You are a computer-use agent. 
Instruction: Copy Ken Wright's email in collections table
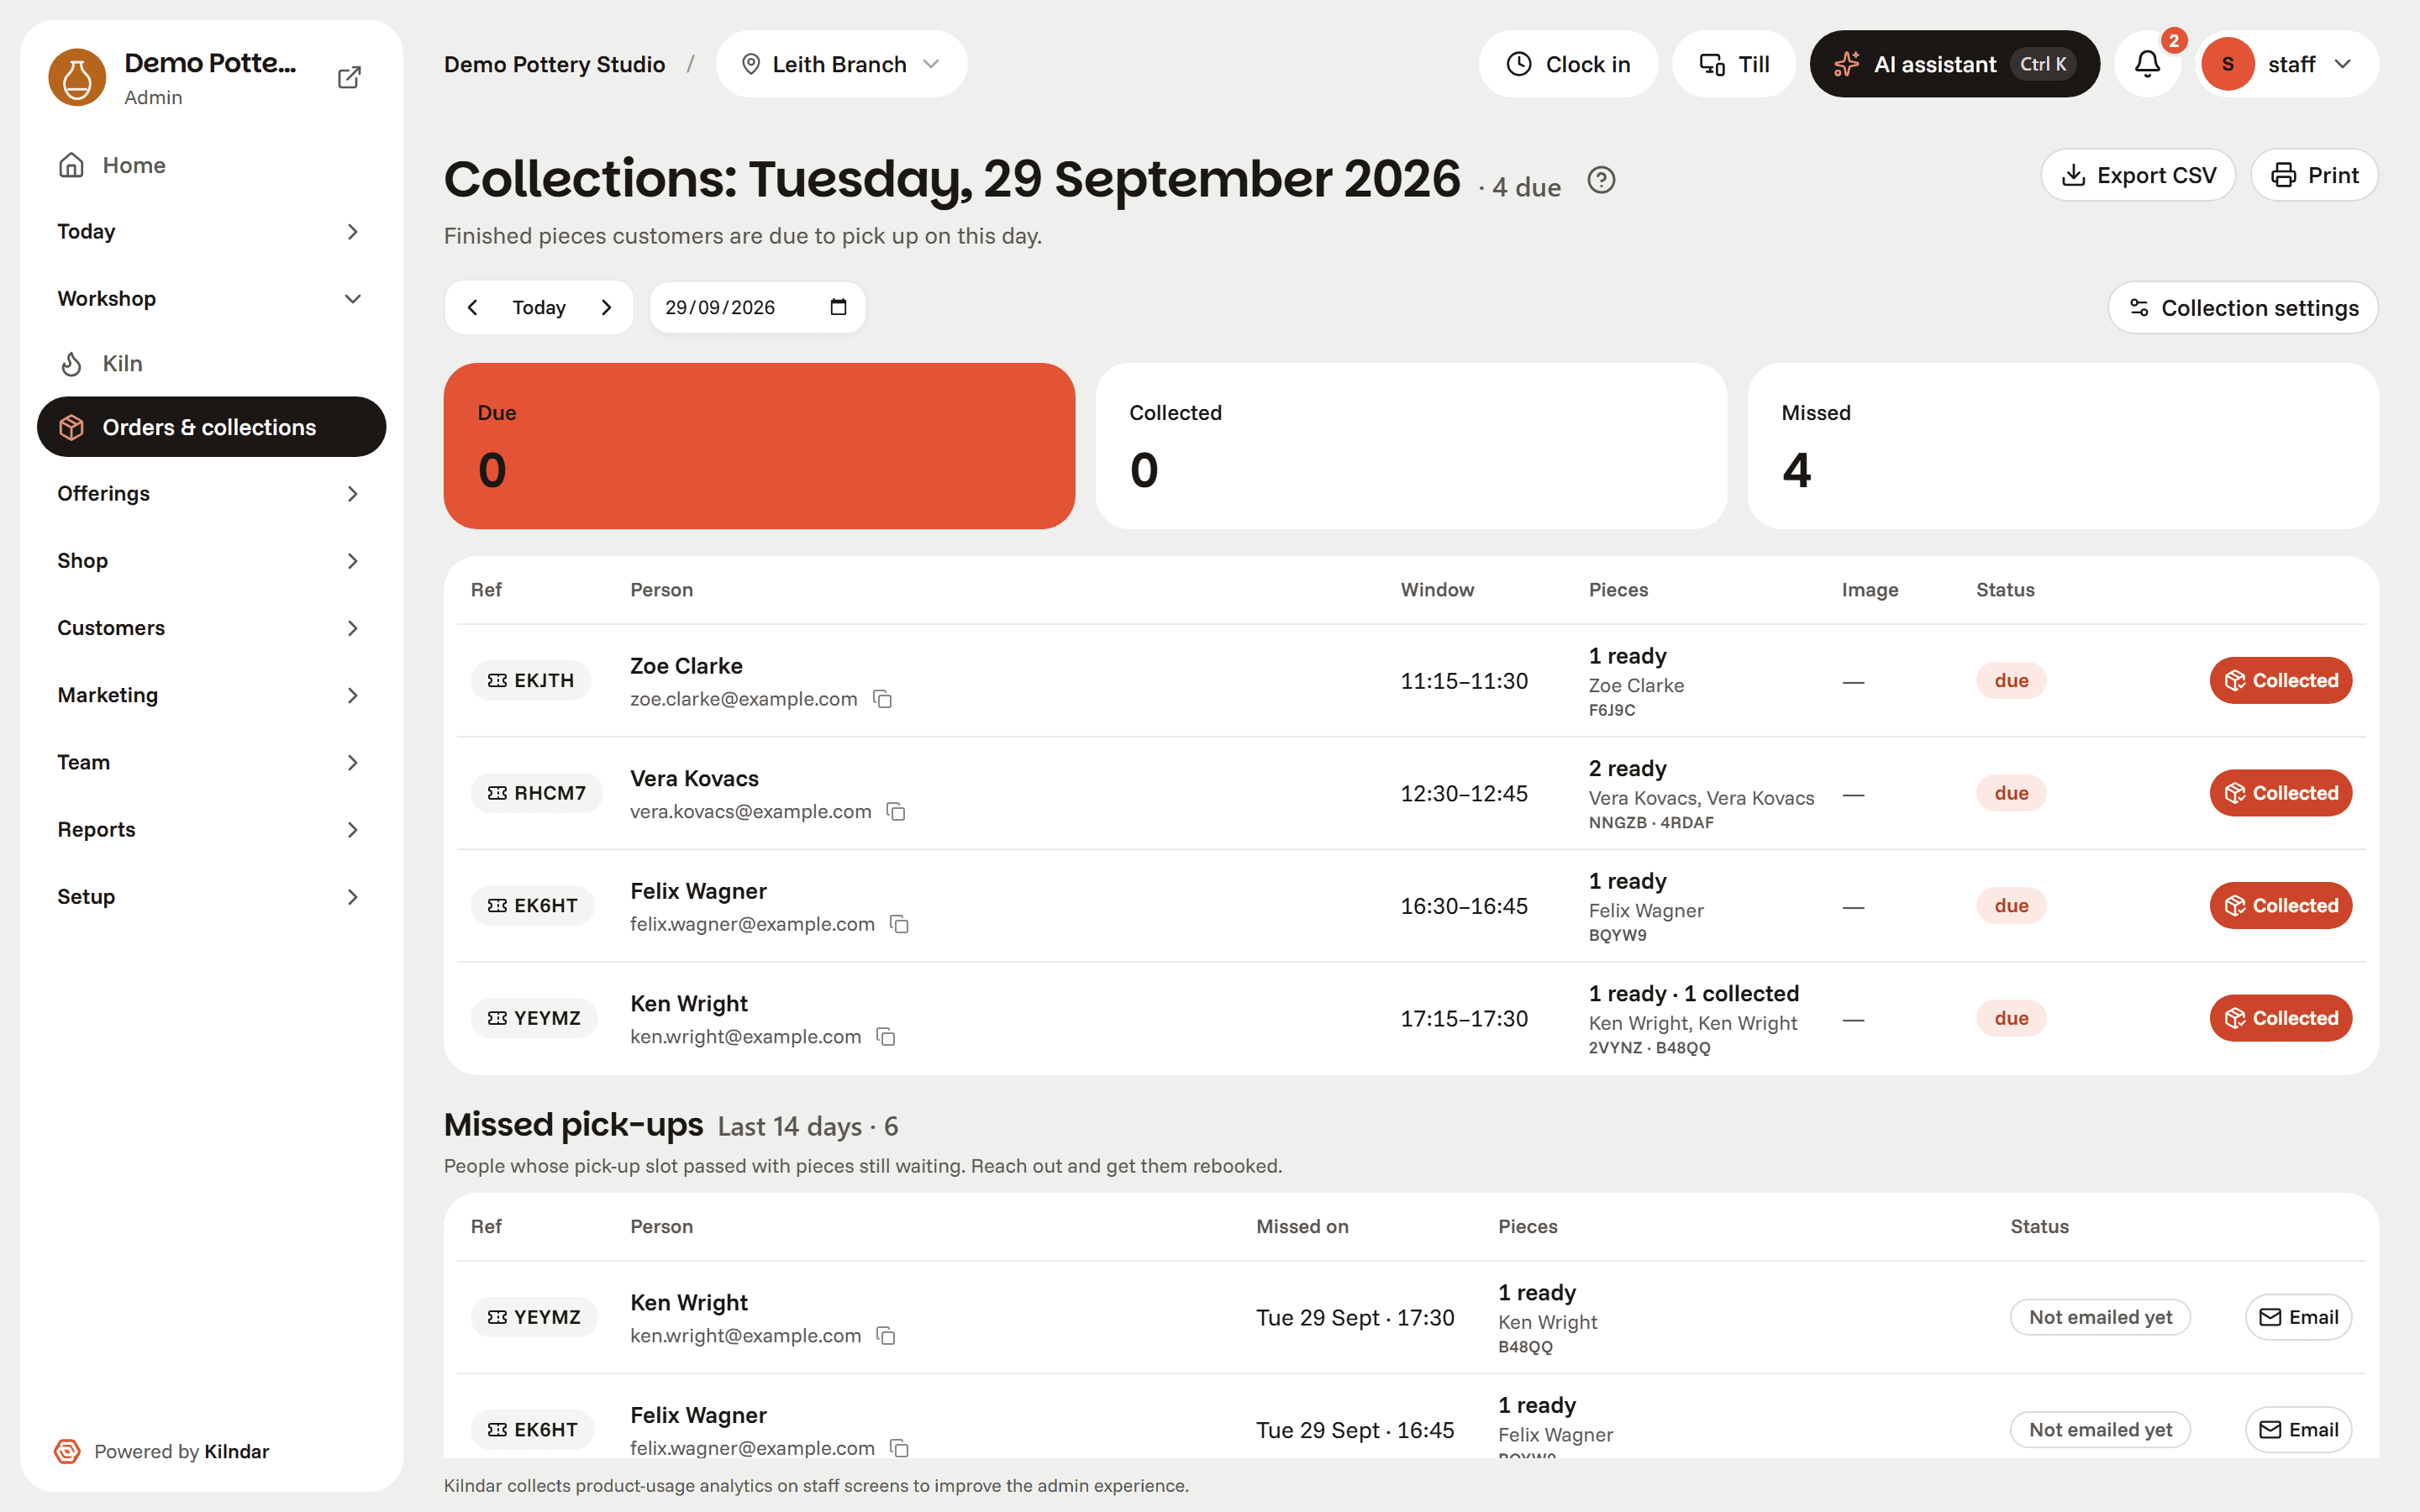click(885, 1037)
